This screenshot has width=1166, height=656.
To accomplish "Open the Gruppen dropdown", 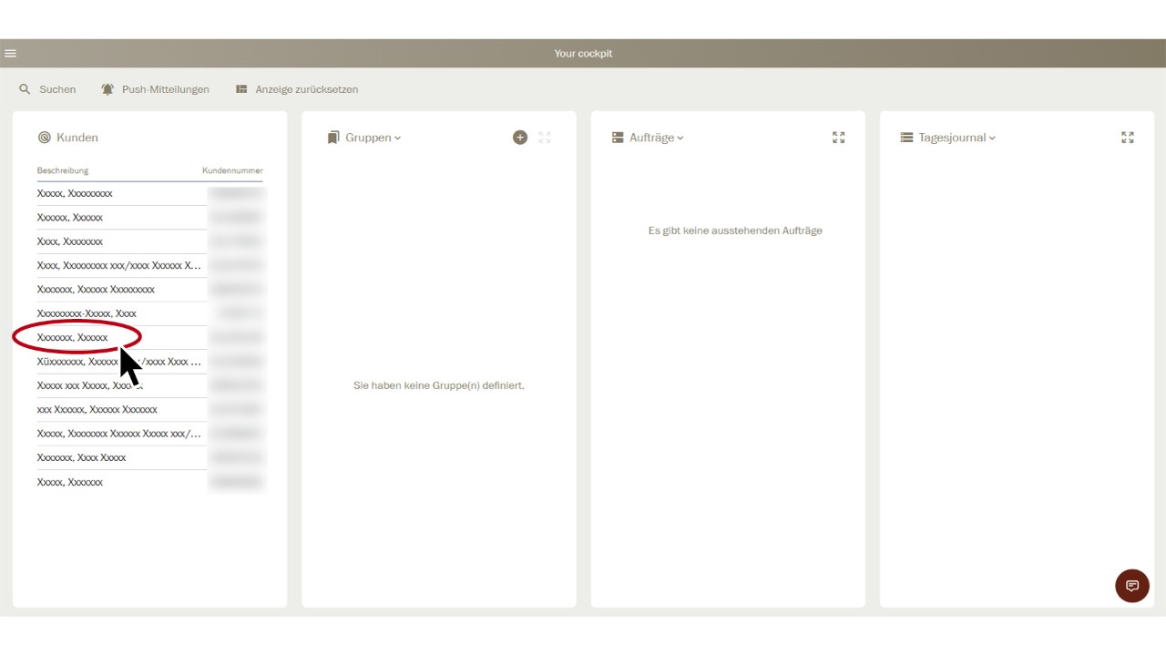I will tap(373, 138).
